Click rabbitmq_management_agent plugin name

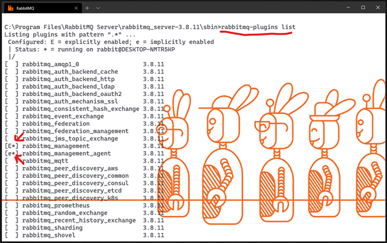coord(66,154)
